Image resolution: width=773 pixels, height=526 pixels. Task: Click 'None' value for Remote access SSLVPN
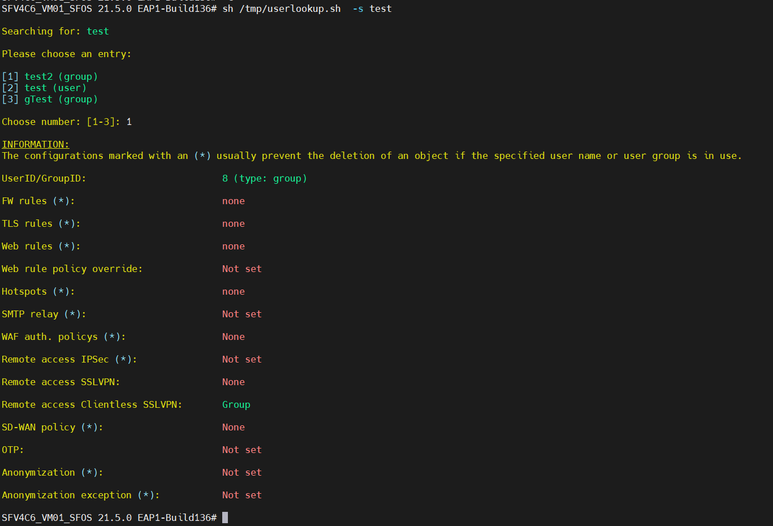pos(234,382)
